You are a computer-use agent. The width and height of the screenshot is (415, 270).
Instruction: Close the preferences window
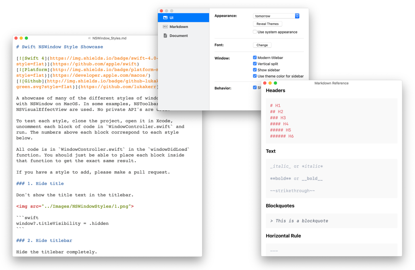[161, 11]
